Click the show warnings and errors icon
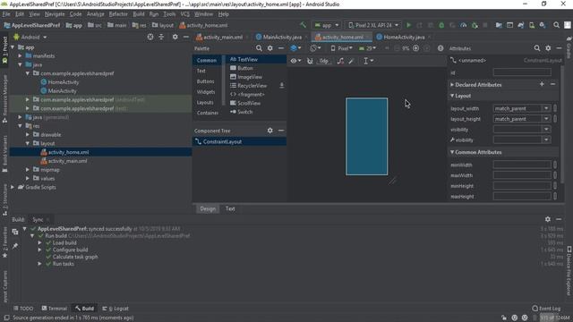Image resolution: width=573 pixels, height=322 pixels. (x=440, y=48)
